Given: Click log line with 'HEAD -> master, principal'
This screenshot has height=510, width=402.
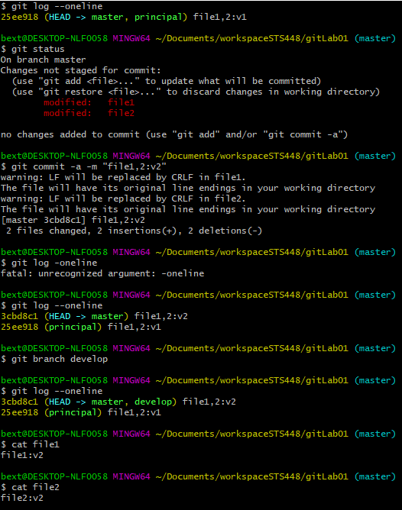Looking at the screenshot, I should (124, 17).
